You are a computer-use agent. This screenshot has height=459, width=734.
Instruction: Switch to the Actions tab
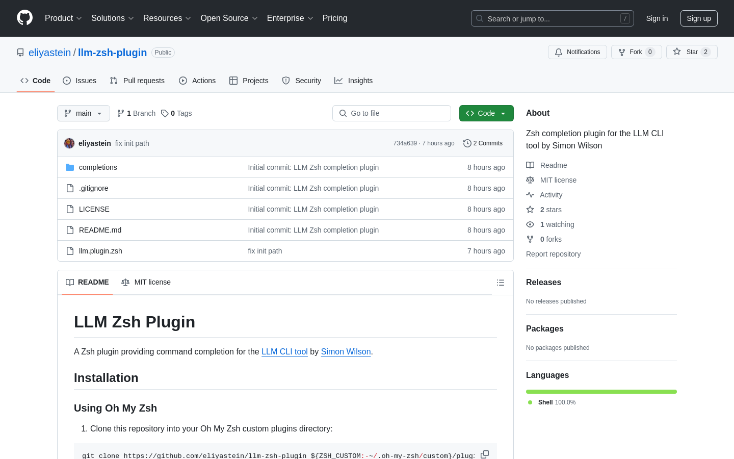pos(197,81)
